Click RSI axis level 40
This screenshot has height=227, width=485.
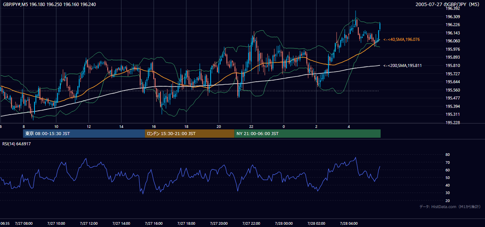447,185
